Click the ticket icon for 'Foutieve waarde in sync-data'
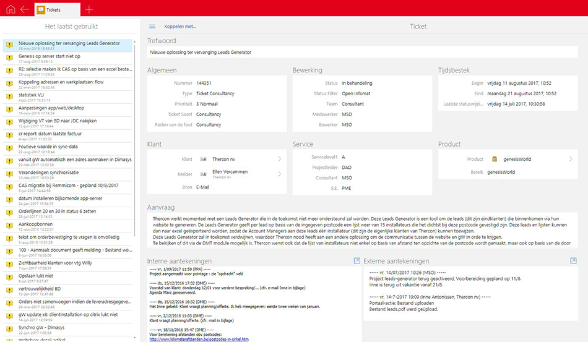This screenshot has height=342, width=588. (x=9, y=148)
